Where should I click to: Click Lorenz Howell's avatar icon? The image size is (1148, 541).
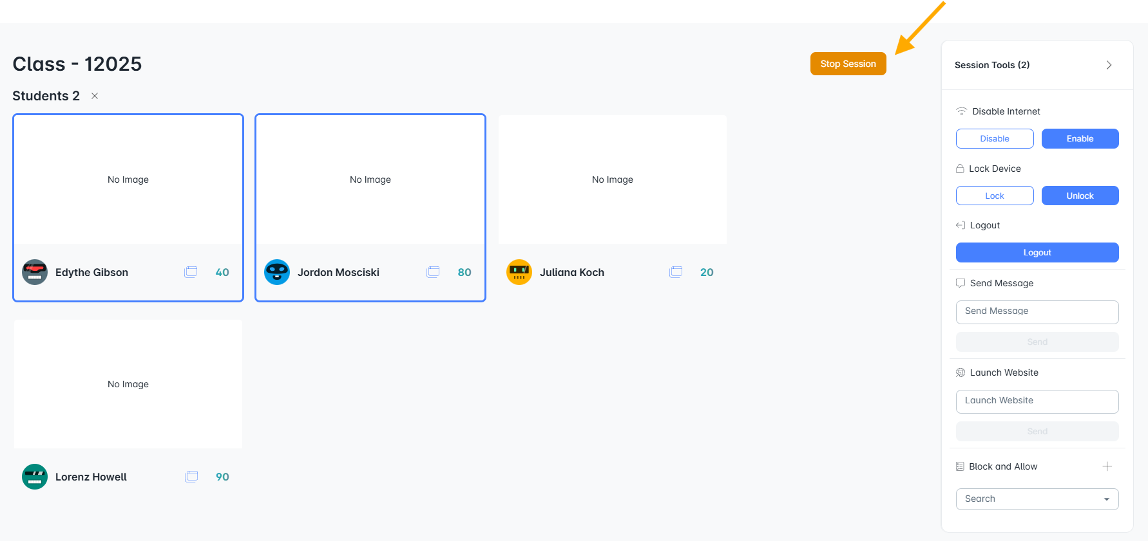[35, 477]
